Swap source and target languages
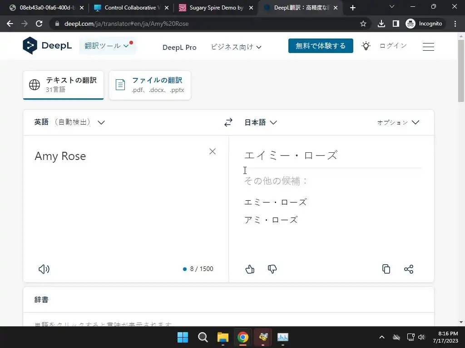This screenshot has width=465, height=348. (228, 122)
